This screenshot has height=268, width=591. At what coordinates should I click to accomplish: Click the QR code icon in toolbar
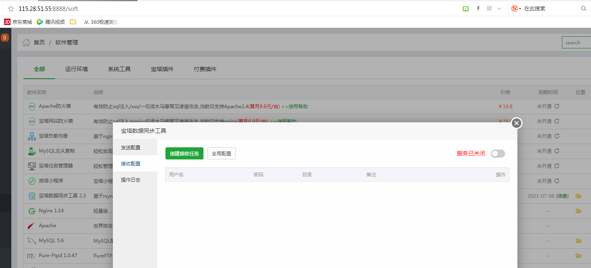(489, 8)
